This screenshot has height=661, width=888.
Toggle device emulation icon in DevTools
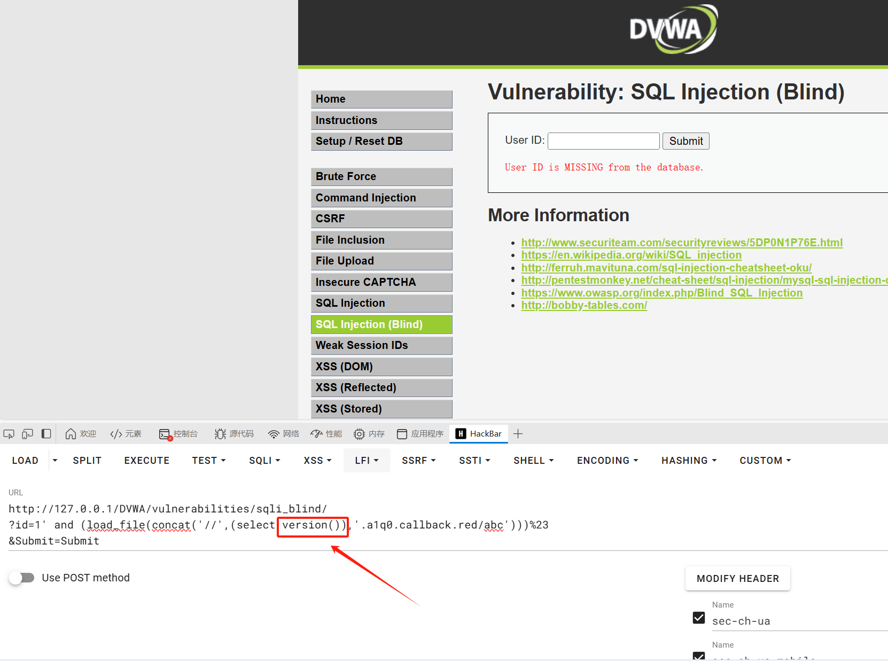(28, 434)
